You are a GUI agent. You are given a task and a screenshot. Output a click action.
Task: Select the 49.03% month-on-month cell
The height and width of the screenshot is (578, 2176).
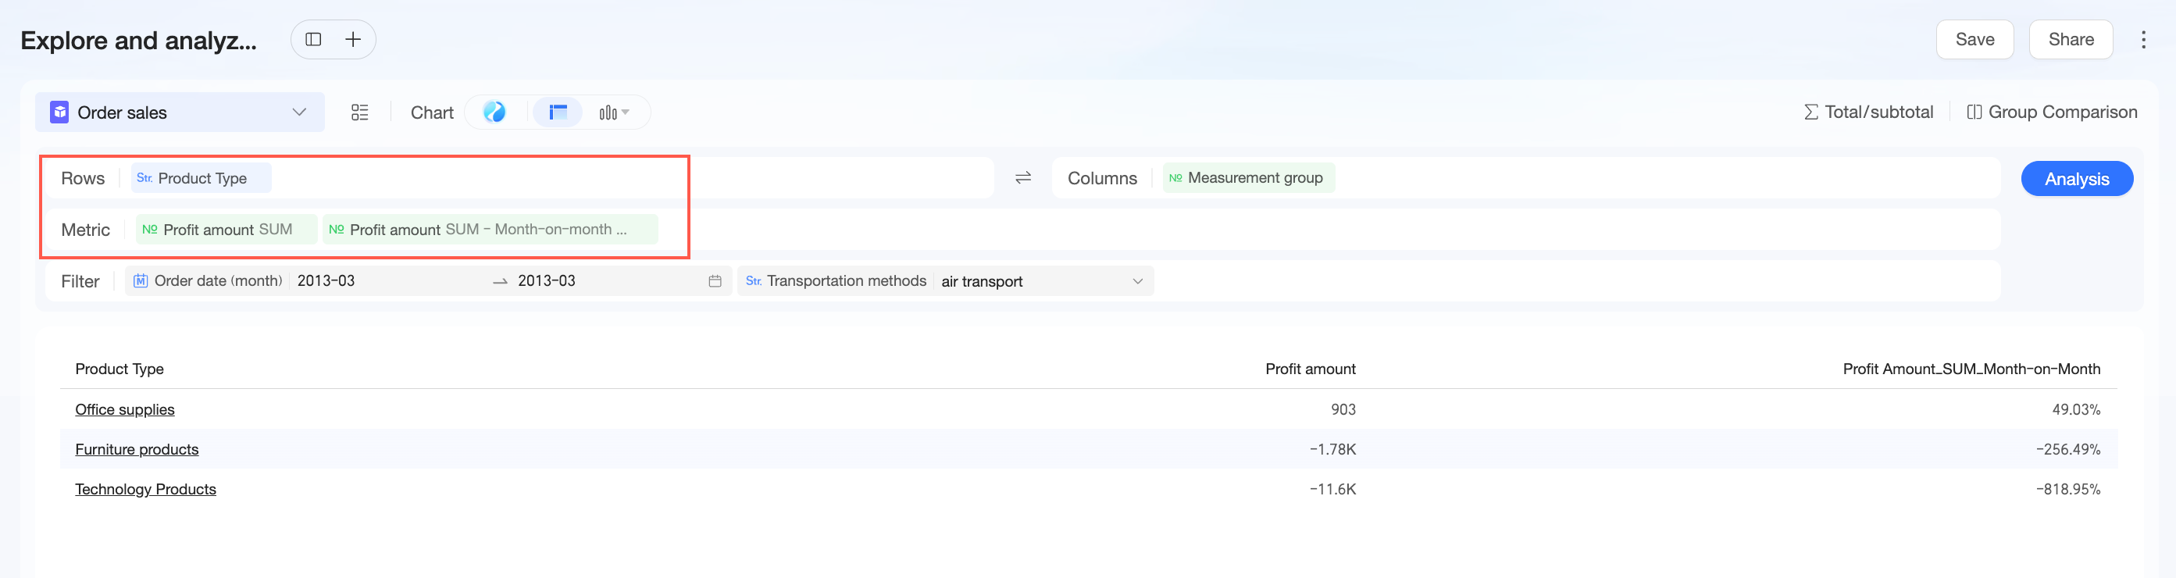[2076, 409]
